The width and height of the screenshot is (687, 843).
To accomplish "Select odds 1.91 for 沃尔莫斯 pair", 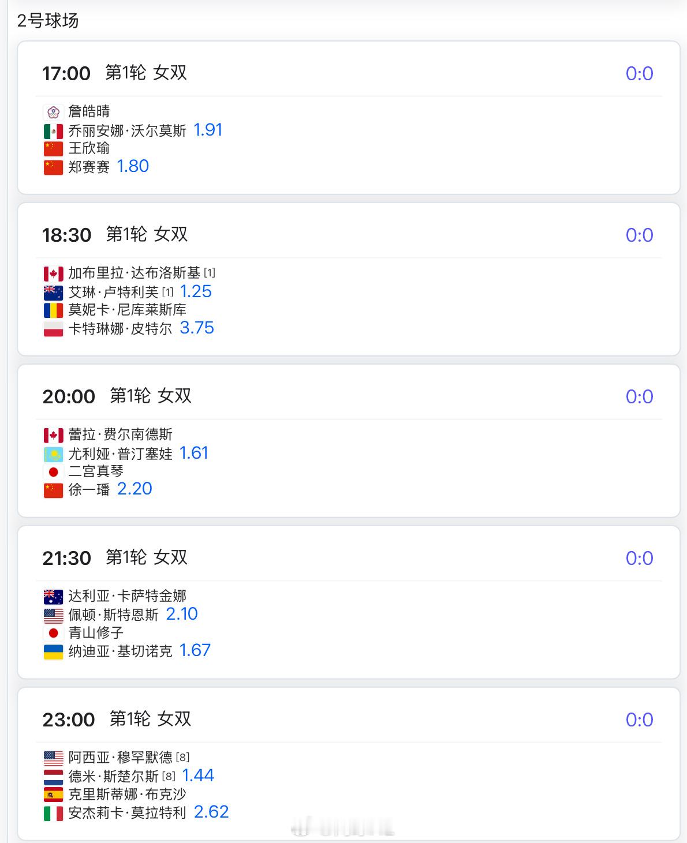I will click(208, 130).
